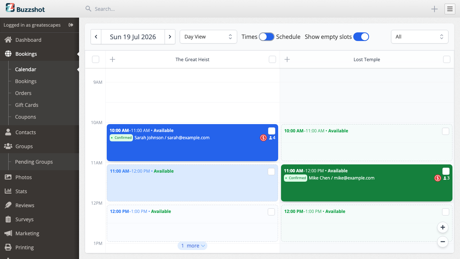460x259 pixels.
Task: Open the Day View dropdown
Action: [208, 37]
